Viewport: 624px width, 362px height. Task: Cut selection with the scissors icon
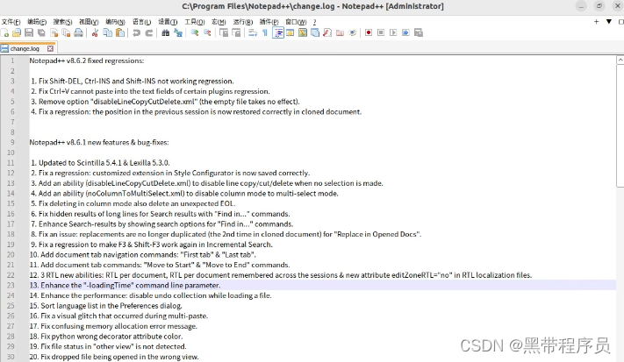(x=95, y=33)
